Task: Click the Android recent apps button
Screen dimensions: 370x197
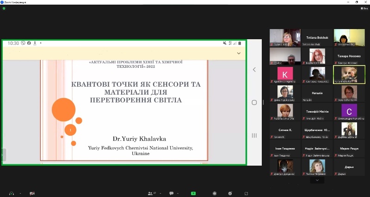Action: tap(254, 135)
